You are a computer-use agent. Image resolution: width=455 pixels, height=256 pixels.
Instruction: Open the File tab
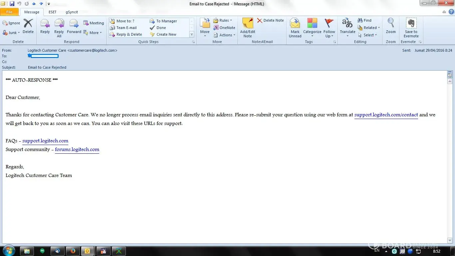(x=9, y=12)
